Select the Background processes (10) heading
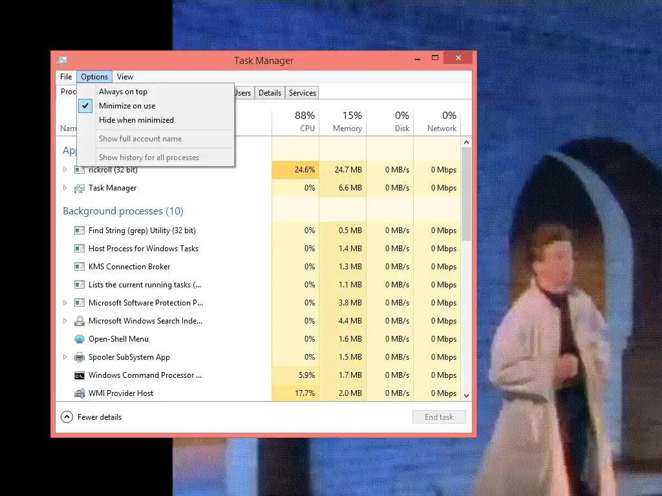662x496 pixels. [123, 211]
